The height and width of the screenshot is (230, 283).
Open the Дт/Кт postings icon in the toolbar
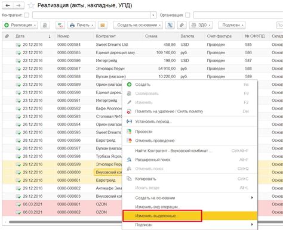60,25
